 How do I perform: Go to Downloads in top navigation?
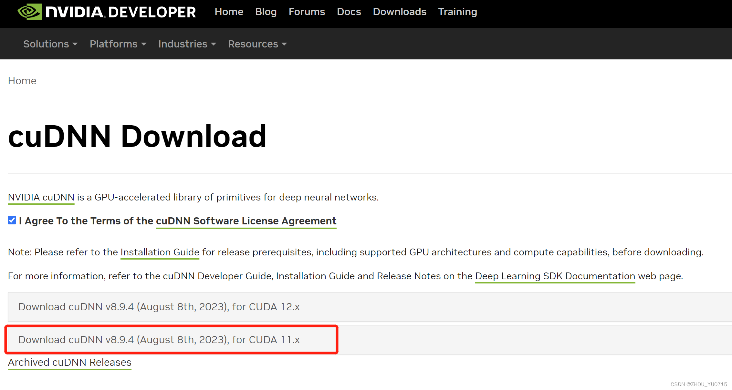pyautogui.click(x=399, y=12)
